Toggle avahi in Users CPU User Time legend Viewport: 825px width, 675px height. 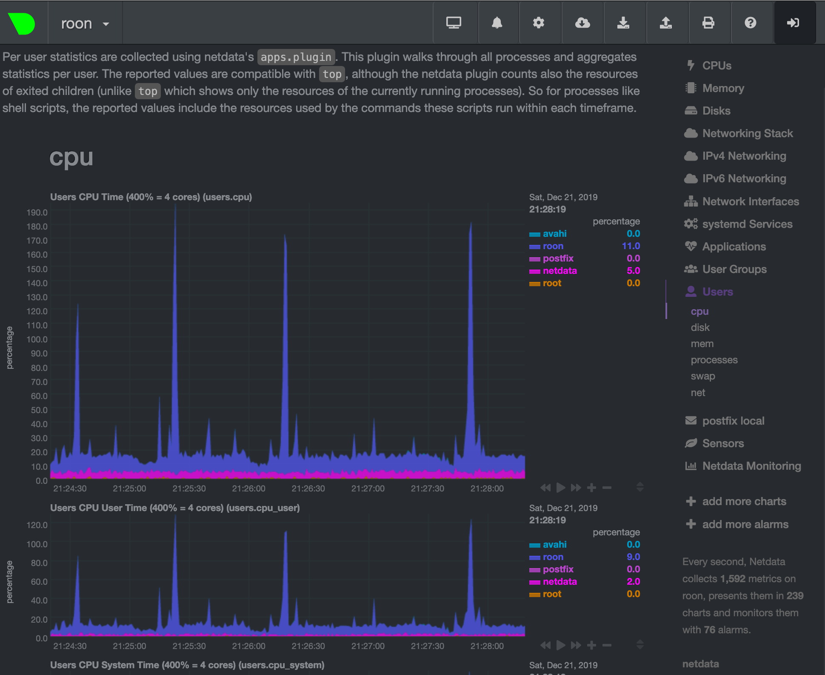point(554,544)
